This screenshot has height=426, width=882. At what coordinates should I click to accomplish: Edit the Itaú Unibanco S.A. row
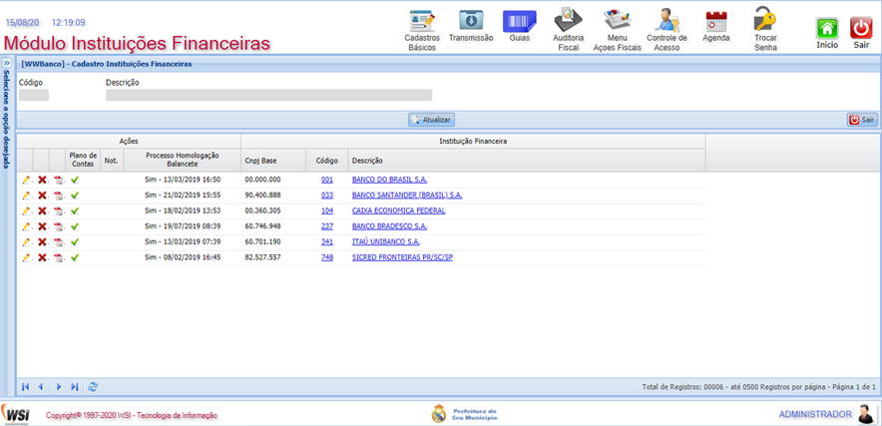[26, 242]
